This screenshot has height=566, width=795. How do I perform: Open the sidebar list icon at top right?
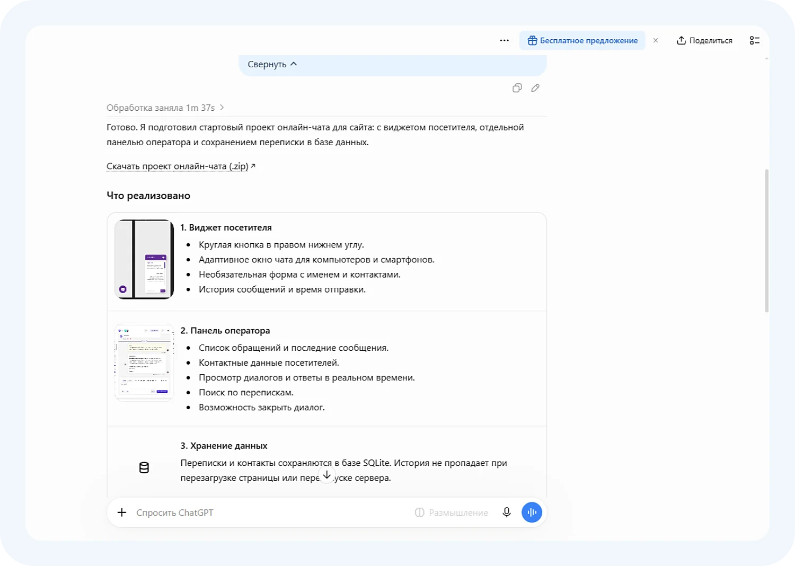pos(755,40)
